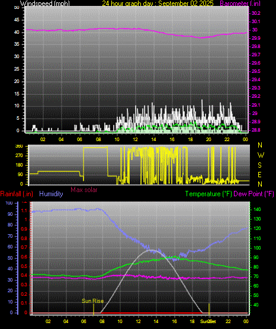Click the S compass letter
276x329 pixels.
coord(259,165)
